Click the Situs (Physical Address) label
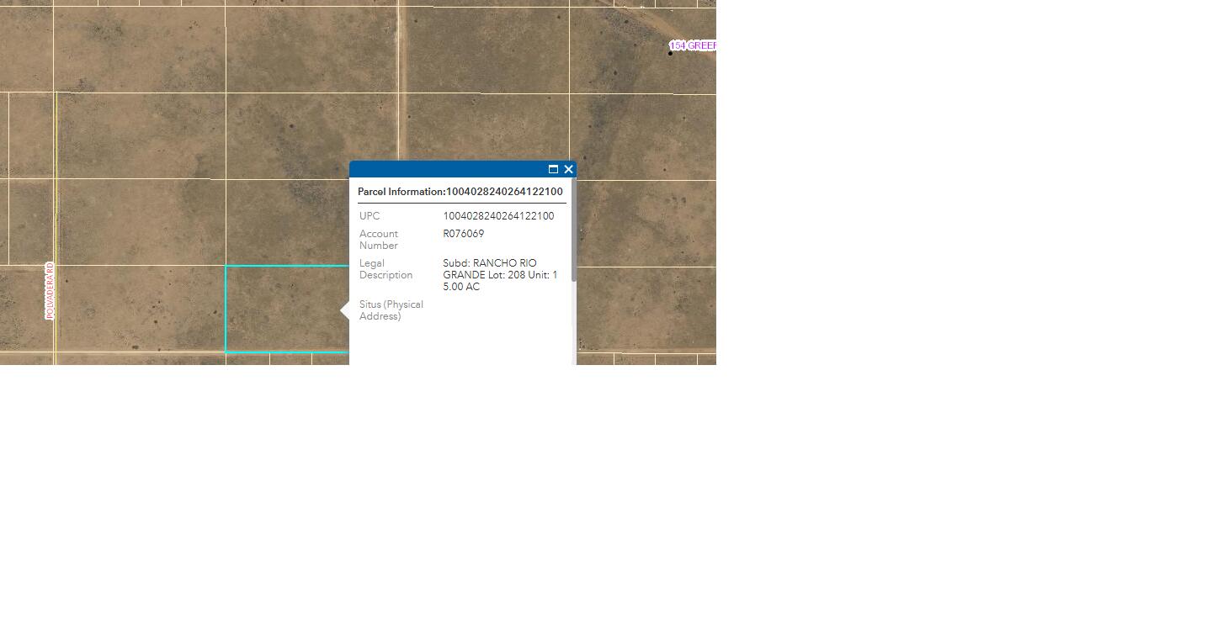The width and height of the screenshot is (1207, 635). point(391,310)
